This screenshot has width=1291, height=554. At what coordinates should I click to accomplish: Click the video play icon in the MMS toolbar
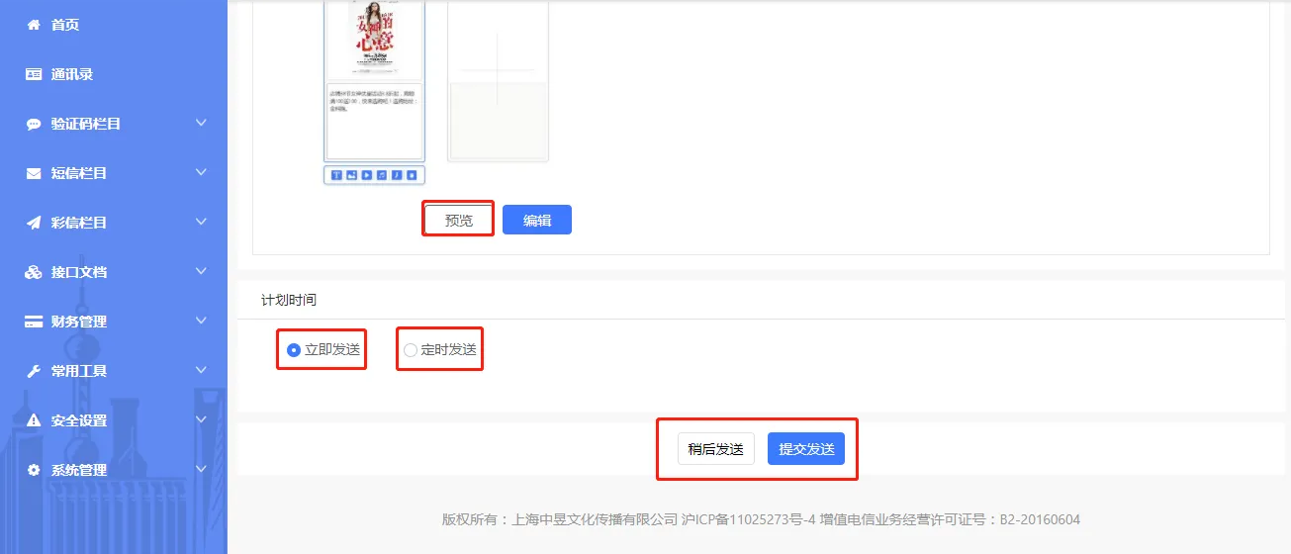click(x=366, y=175)
